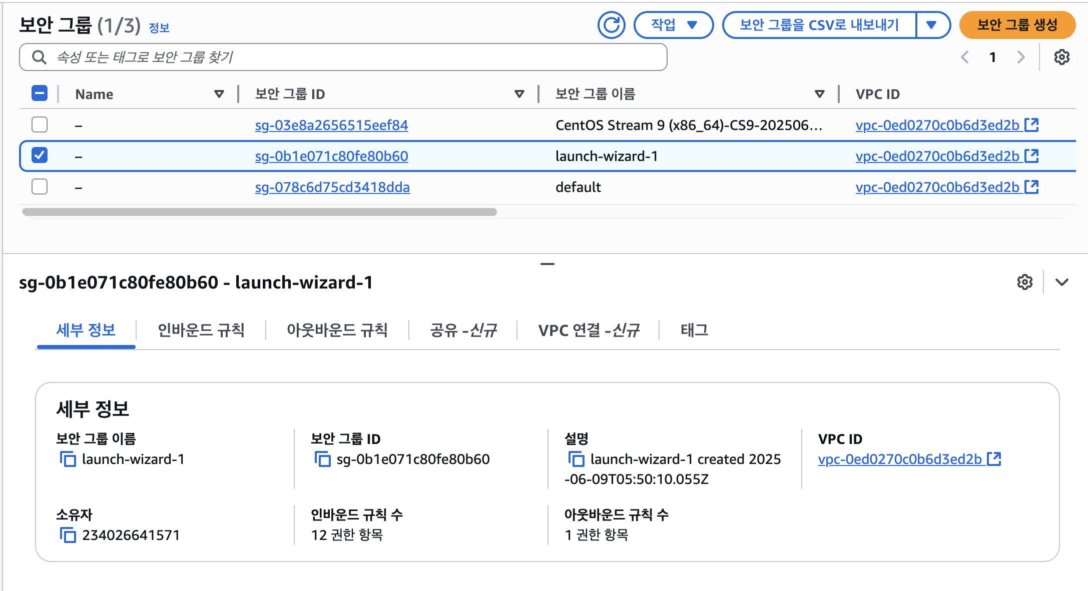Copy the owner account ID 234026641571
This screenshot has width=1088, height=591.
[68, 535]
